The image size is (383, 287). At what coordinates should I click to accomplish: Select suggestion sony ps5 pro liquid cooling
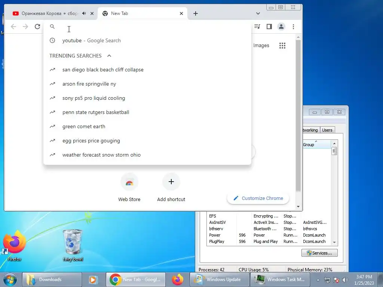point(147,98)
